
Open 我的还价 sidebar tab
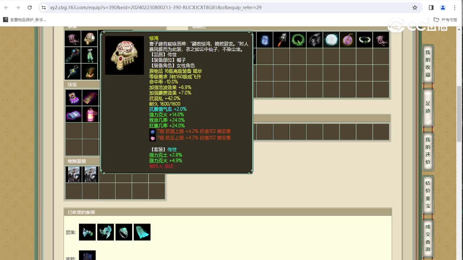click(428, 151)
